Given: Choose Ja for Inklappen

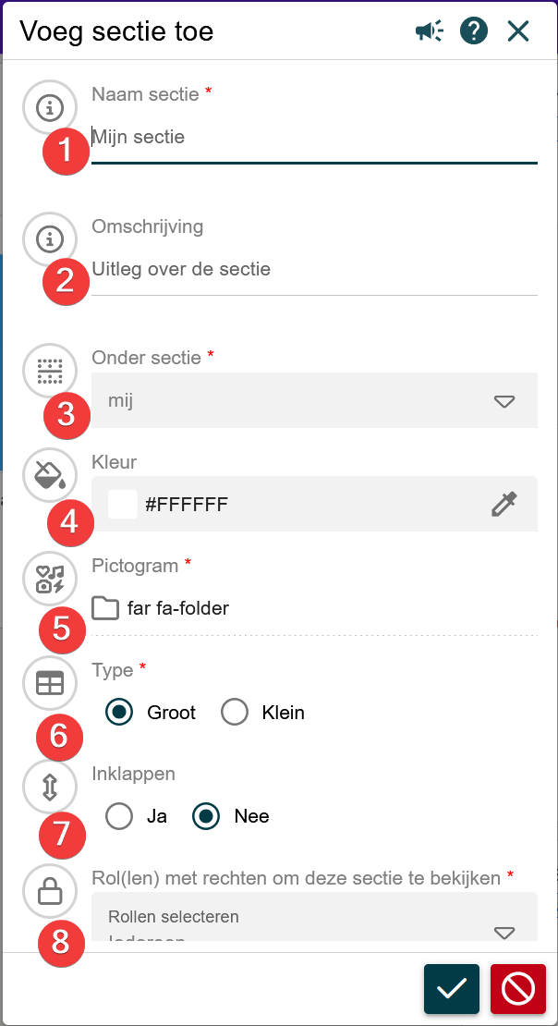Looking at the screenshot, I should (119, 817).
